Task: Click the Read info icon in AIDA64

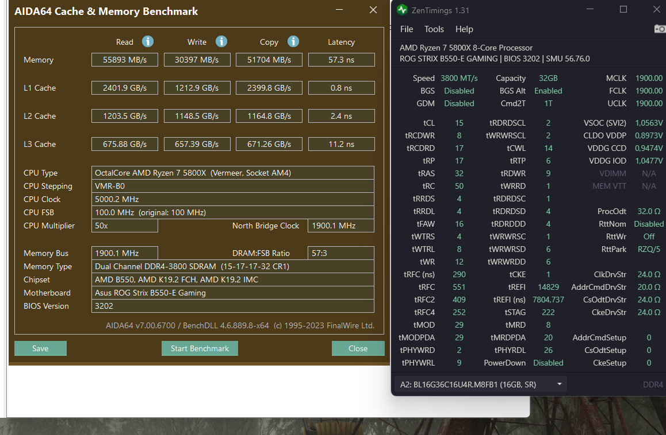Action: pos(147,41)
